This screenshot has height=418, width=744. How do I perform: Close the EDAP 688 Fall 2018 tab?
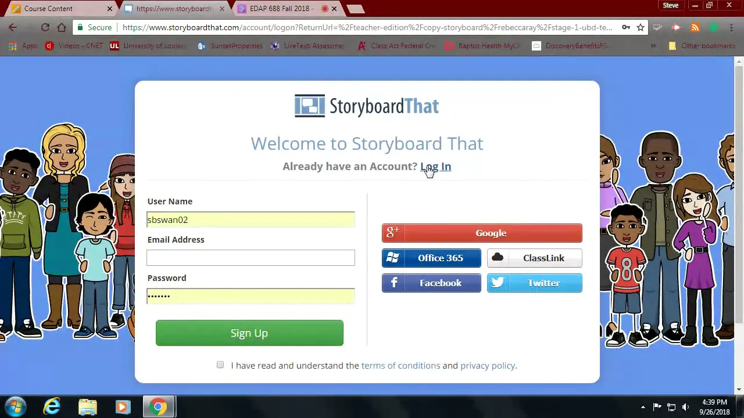334,9
